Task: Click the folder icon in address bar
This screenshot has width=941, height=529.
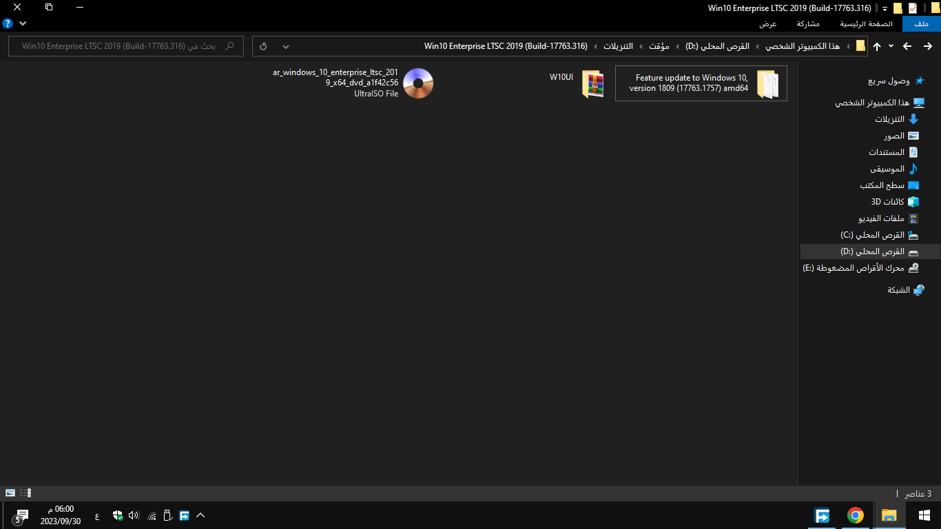Action: [x=860, y=46]
